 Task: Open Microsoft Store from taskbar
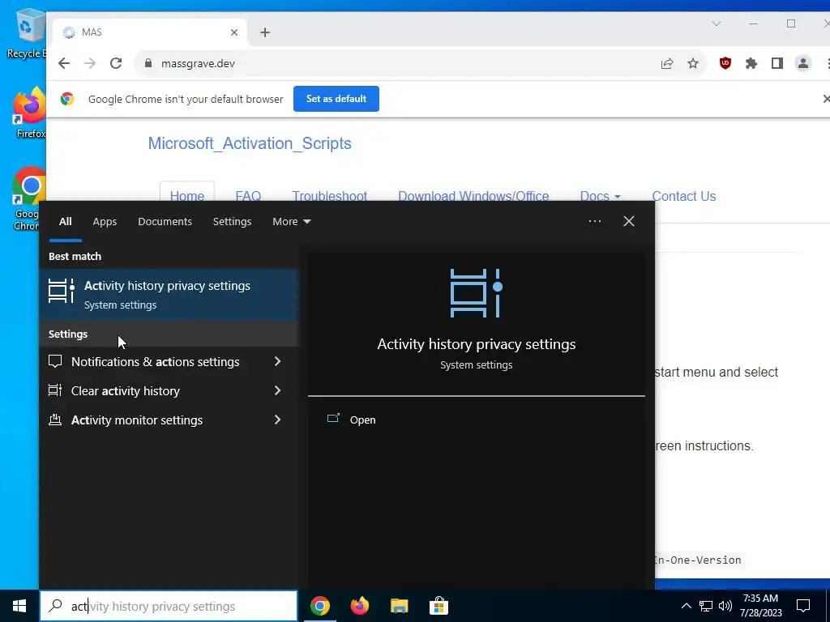click(x=439, y=606)
